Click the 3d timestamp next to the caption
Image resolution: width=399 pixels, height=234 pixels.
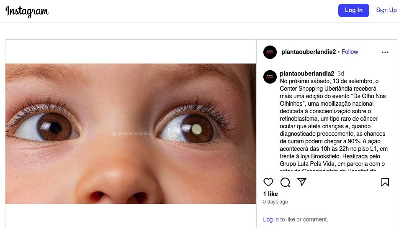pos(341,74)
